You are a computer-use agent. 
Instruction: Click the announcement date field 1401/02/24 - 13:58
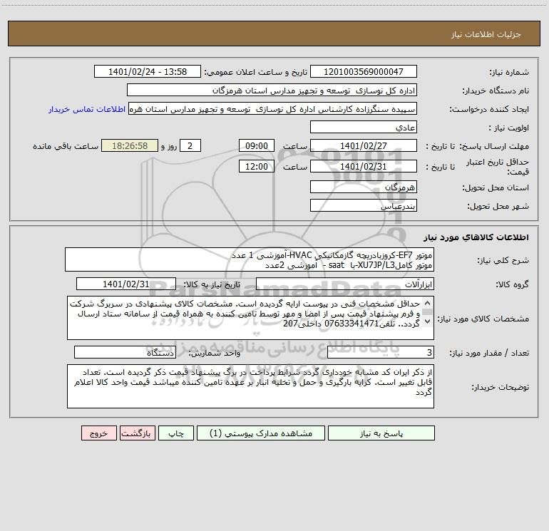point(148,71)
